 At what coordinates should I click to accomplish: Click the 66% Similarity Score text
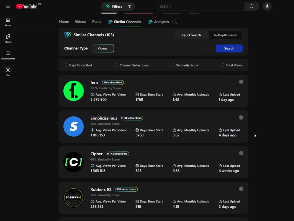tap(105, 159)
